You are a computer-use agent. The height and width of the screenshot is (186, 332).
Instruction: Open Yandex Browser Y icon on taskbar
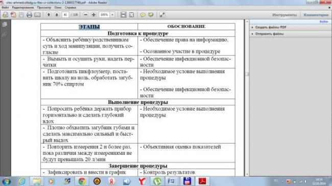[142, 181]
